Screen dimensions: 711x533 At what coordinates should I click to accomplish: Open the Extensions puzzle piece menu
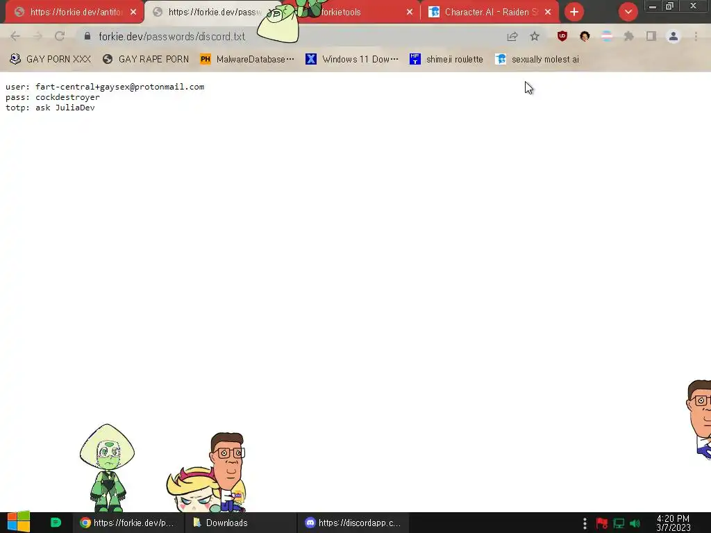(629, 36)
